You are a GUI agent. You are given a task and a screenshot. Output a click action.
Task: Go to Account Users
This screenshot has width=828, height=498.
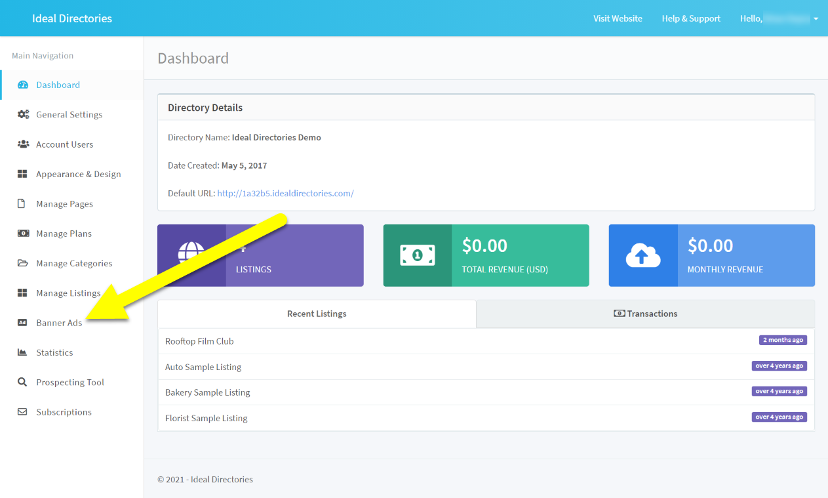click(x=72, y=144)
